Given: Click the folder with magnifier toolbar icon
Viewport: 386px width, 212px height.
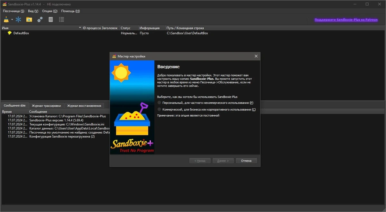Looking at the screenshot, I should (29, 20).
